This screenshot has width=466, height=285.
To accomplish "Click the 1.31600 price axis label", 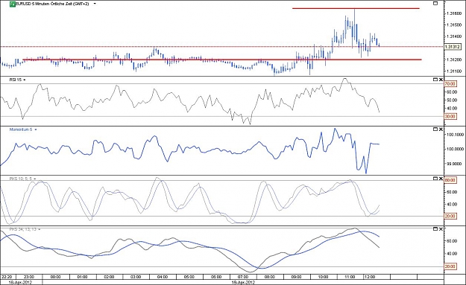I will 453,13.
